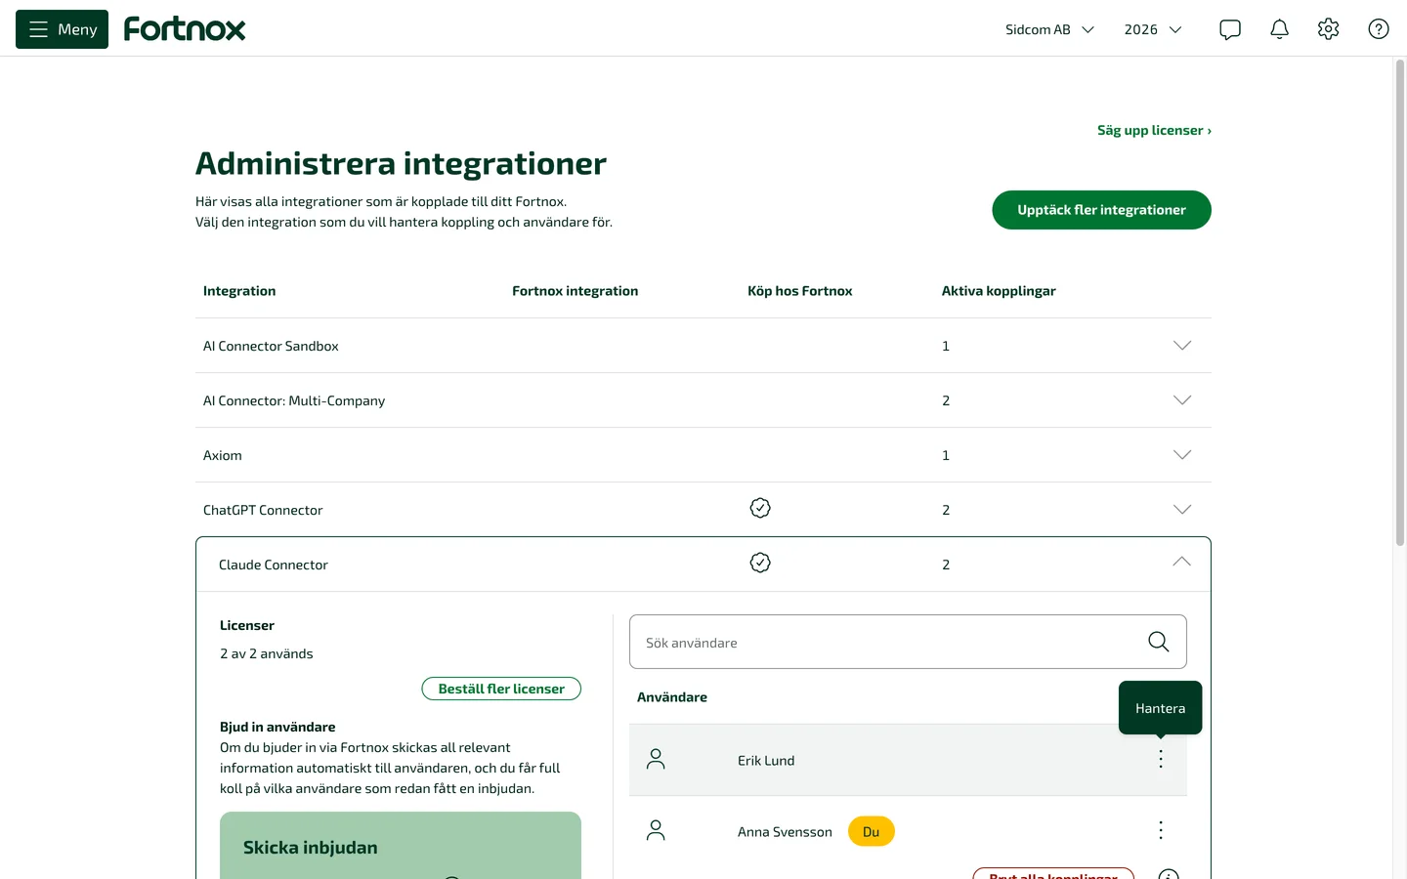
Task: Click the Integration column header
Action: (x=239, y=291)
